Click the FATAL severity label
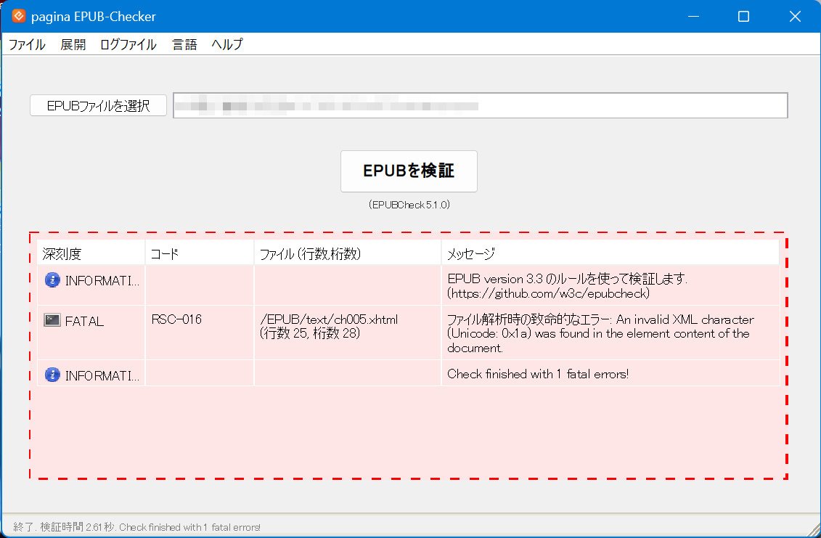Image resolution: width=821 pixels, height=538 pixels. coord(84,321)
